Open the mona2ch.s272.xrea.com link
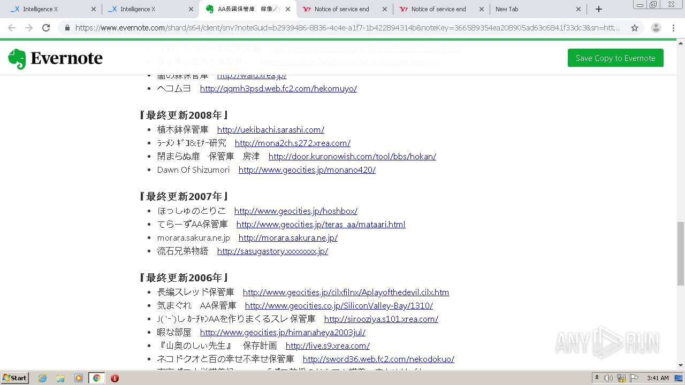This screenshot has height=385, width=685. 293,143
